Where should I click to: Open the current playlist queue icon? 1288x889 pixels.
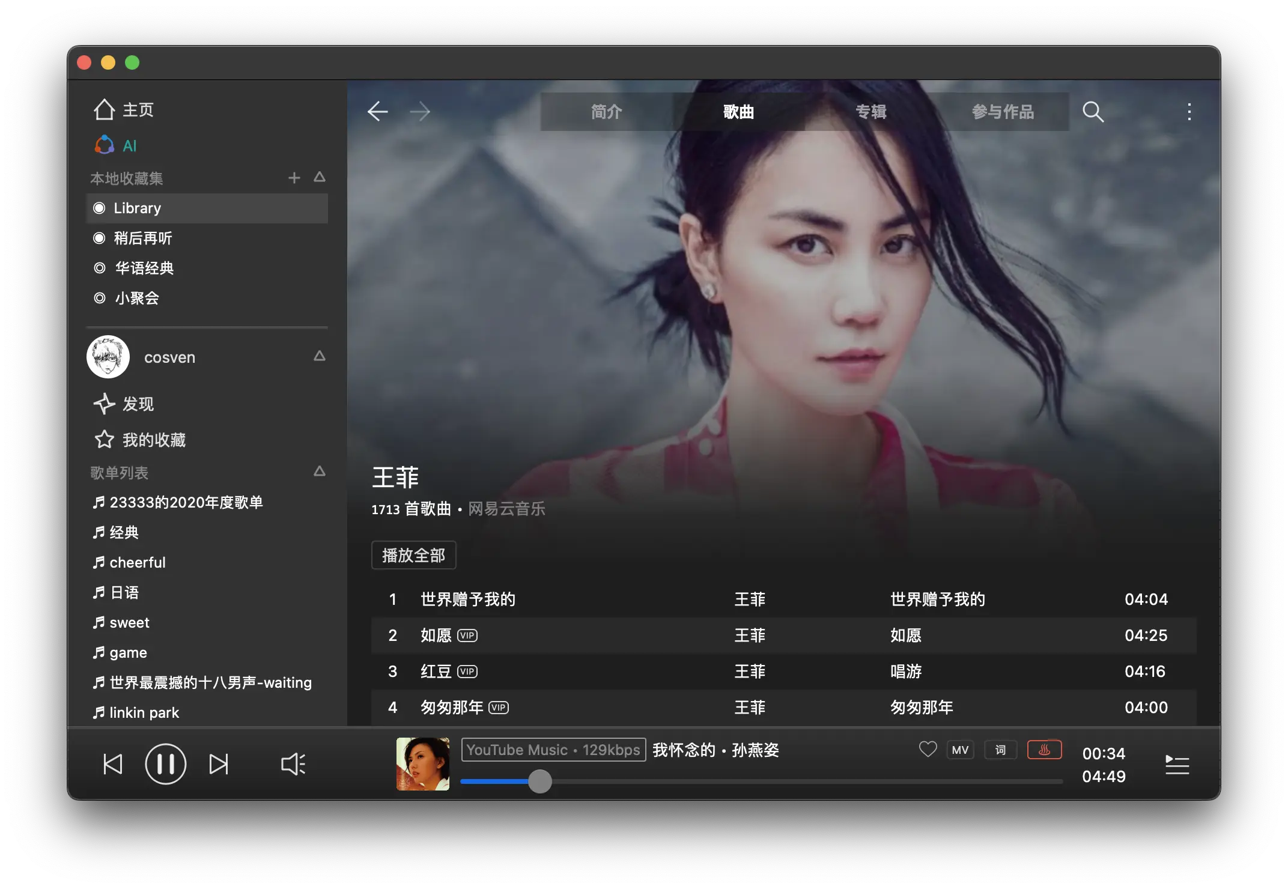[x=1177, y=765]
